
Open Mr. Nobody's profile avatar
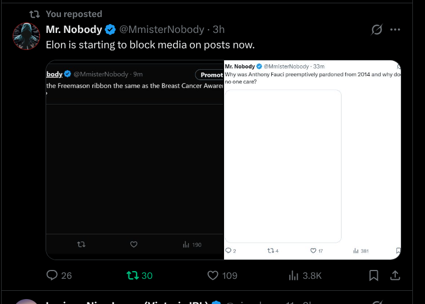point(26,37)
